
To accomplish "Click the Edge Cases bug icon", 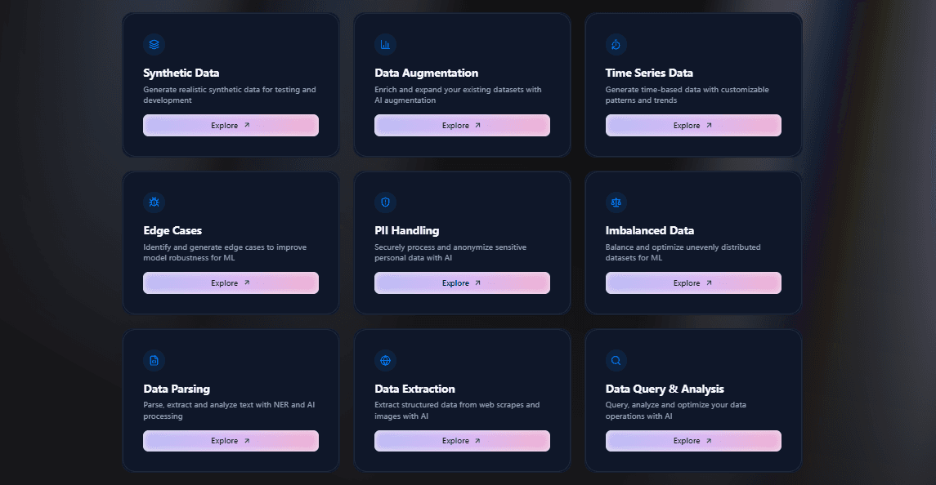I will pyautogui.click(x=154, y=202).
